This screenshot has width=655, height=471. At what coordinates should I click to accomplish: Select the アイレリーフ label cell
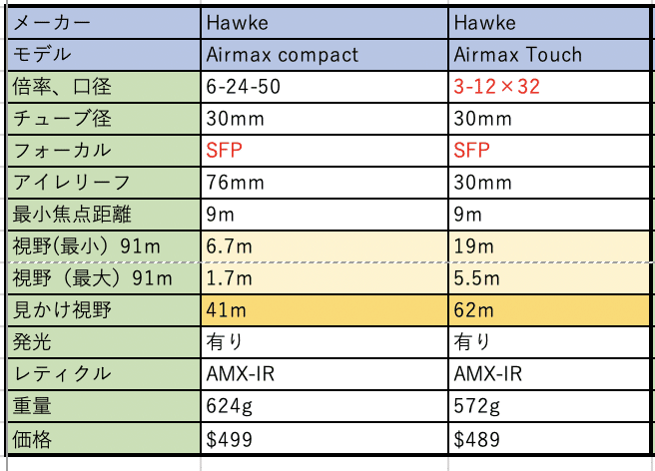100,183
